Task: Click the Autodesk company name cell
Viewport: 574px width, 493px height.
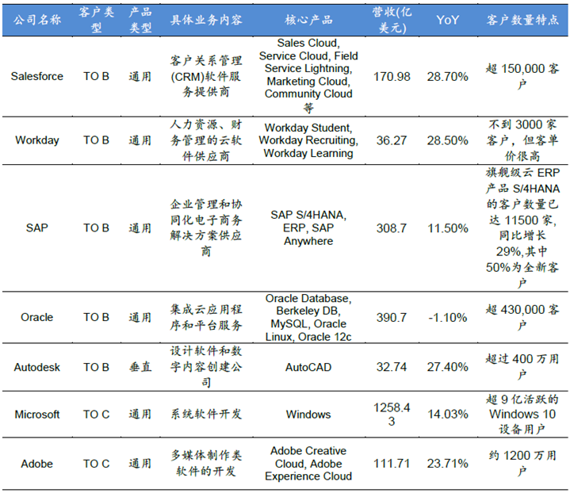Action: tap(37, 367)
